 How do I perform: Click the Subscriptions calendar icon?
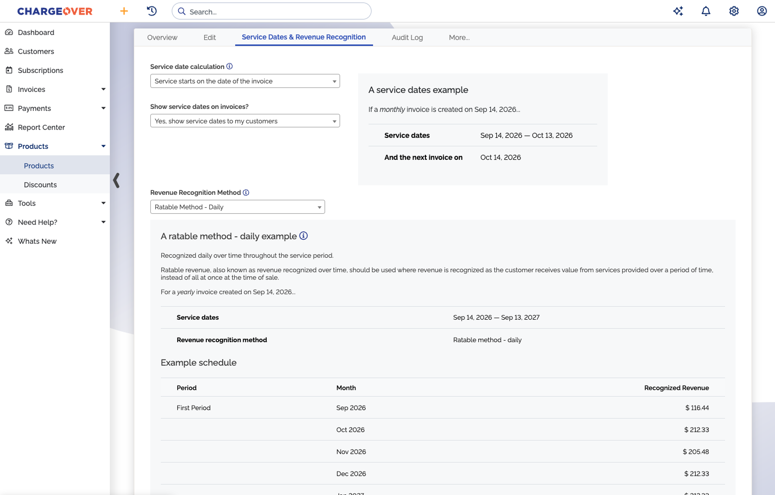click(9, 70)
